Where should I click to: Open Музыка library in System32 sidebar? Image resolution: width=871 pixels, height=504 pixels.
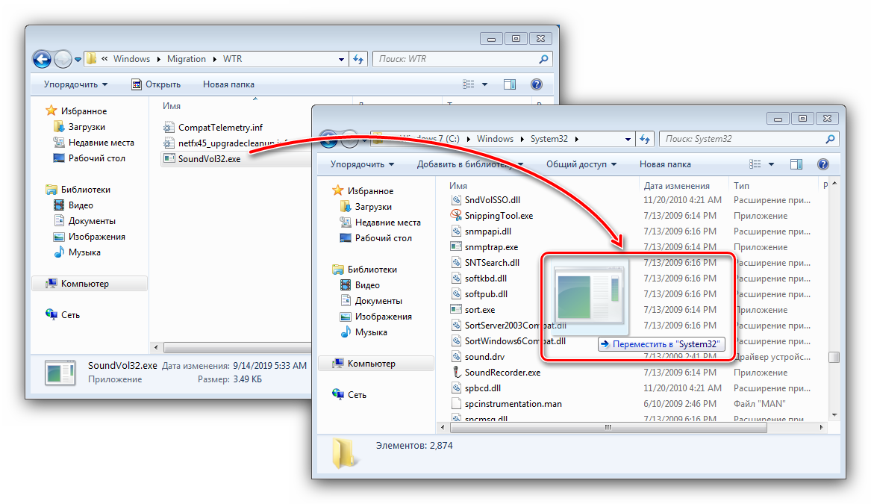coord(371,332)
